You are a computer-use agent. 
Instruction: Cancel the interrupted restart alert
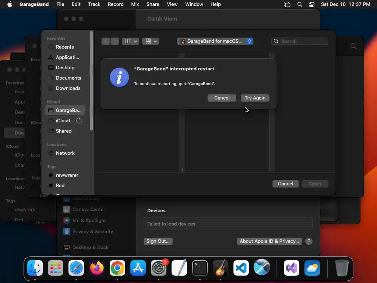[x=222, y=98]
